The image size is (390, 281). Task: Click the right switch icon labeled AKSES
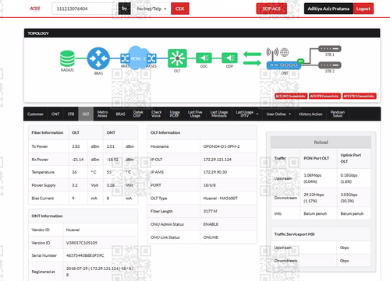[x=151, y=58]
